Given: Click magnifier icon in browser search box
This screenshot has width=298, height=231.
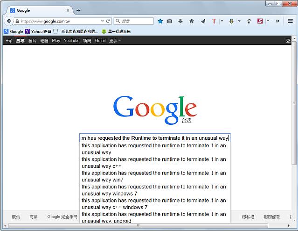Looking at the screenshot, I should point(118,21).
